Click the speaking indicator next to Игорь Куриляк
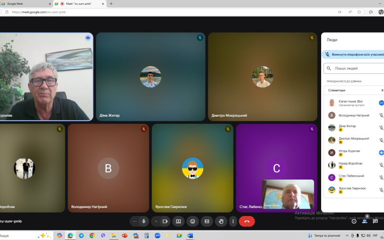 pyautogui.click(x=381, y=153)
